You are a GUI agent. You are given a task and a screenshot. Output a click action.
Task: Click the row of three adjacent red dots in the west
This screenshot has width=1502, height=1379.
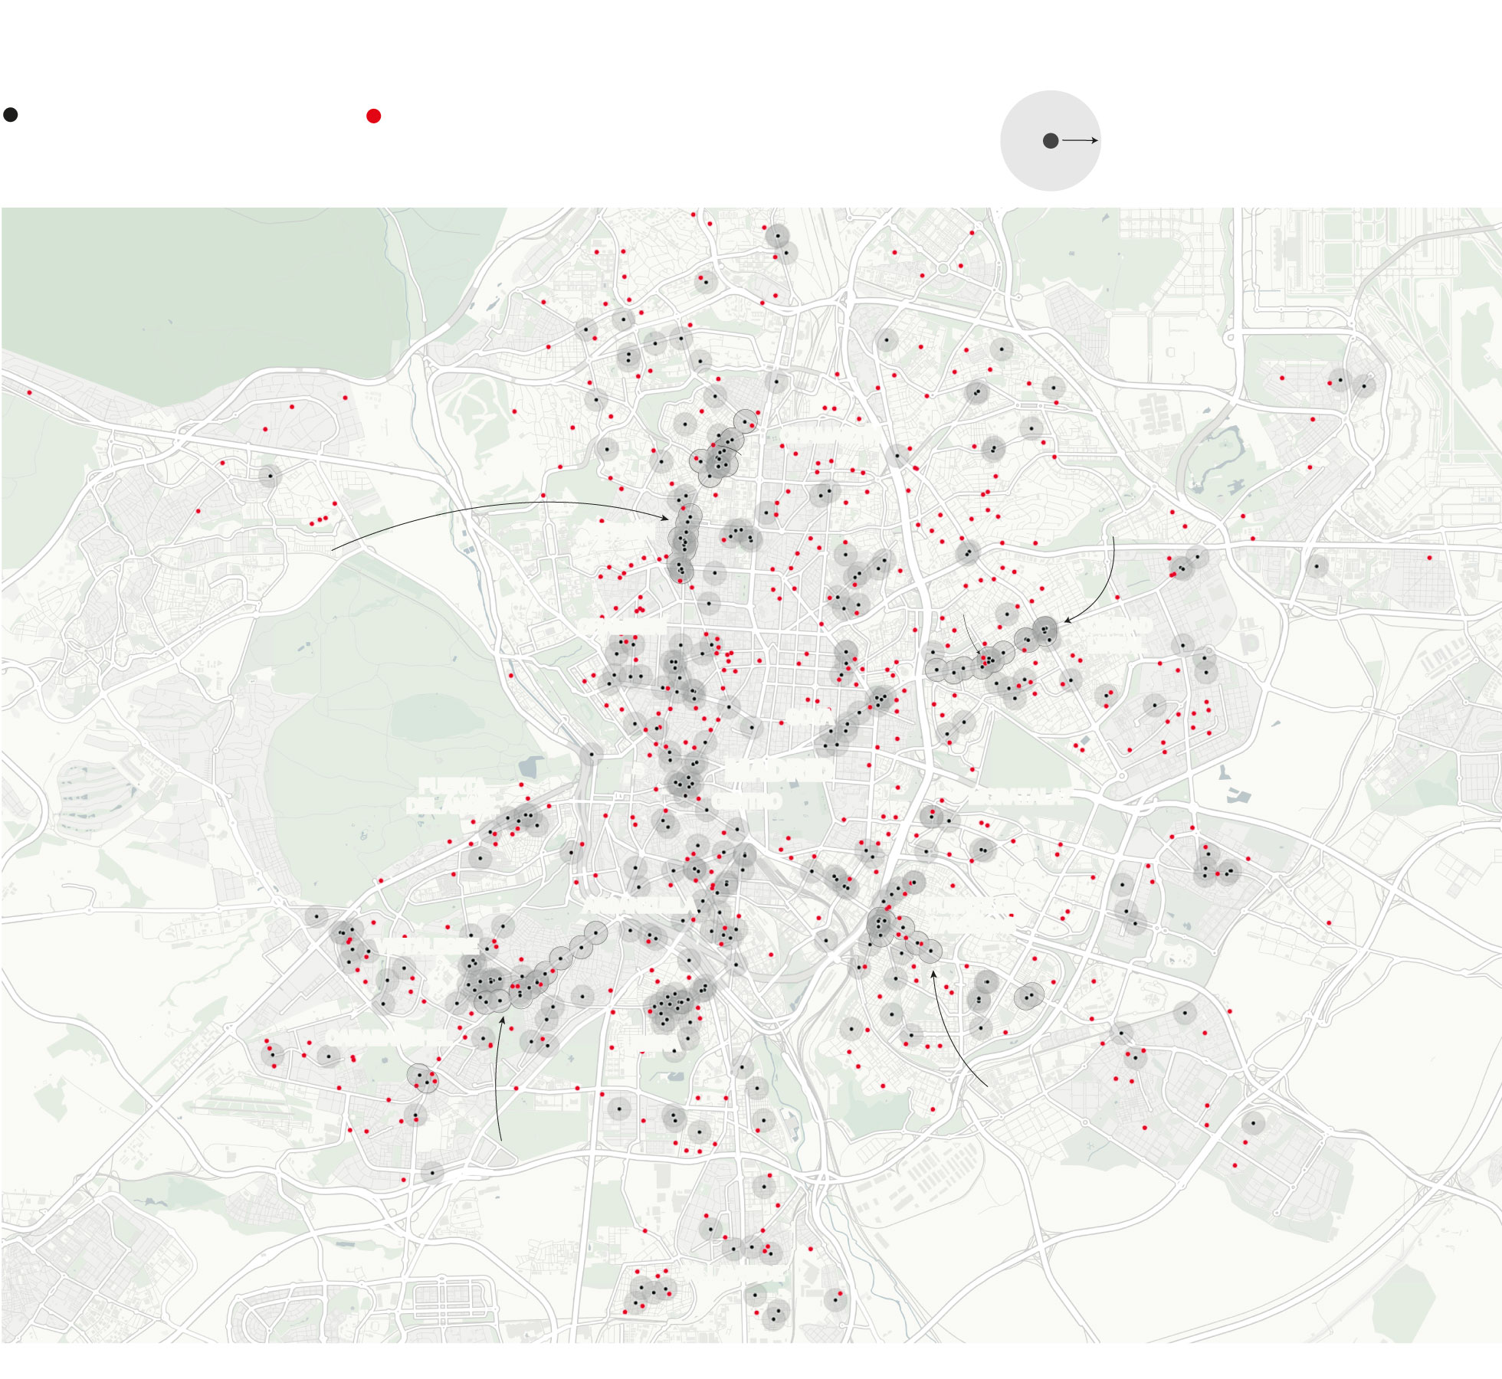tap(319, 520)
